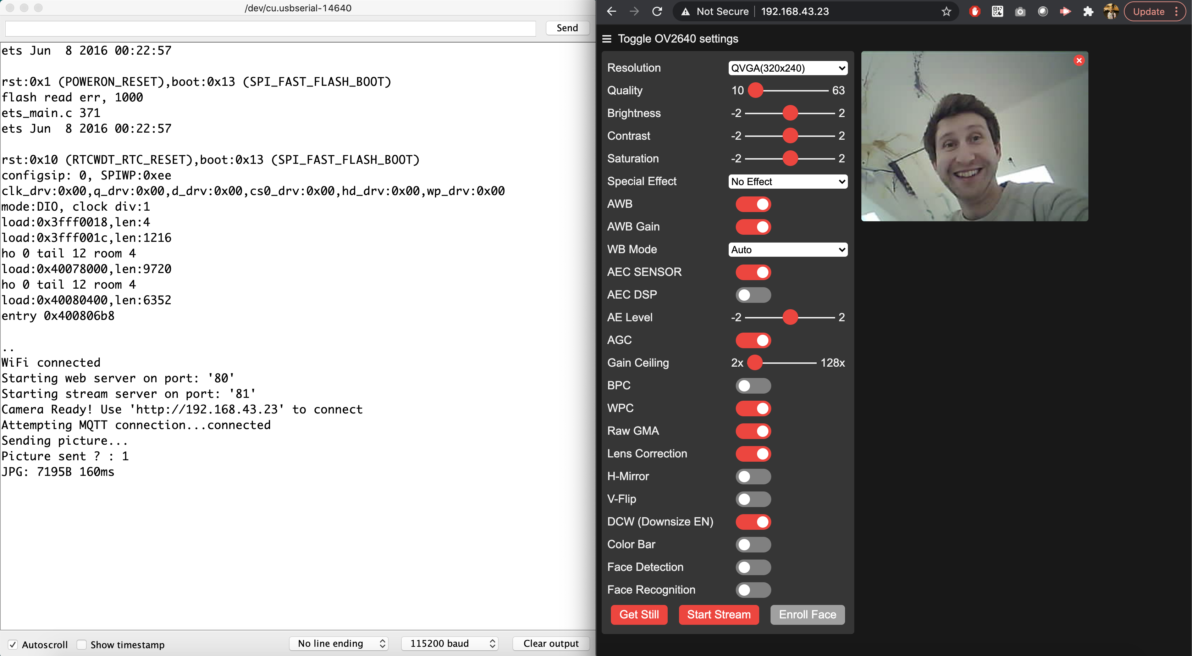Click Autoscroll checkbox in terminal
This screenshot has width=1192, height=656.
pyautogui.click(x=12, y=644)
